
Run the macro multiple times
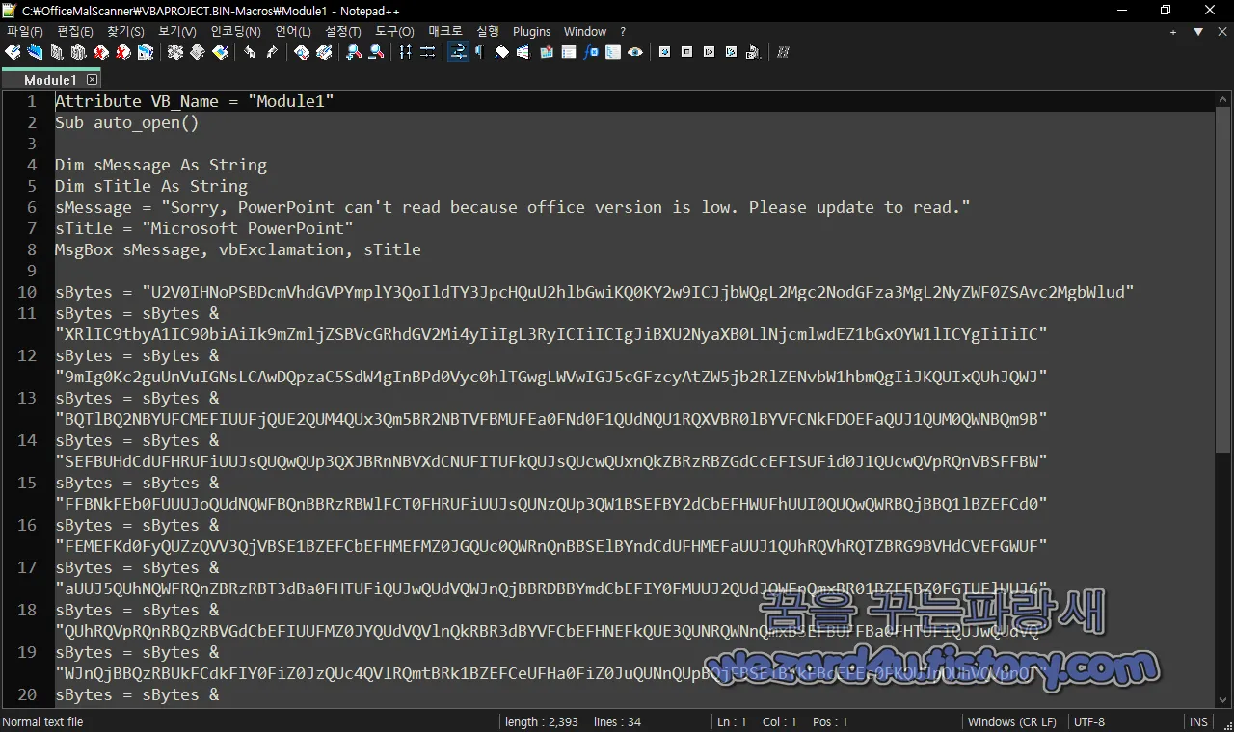tap(731, 52)
